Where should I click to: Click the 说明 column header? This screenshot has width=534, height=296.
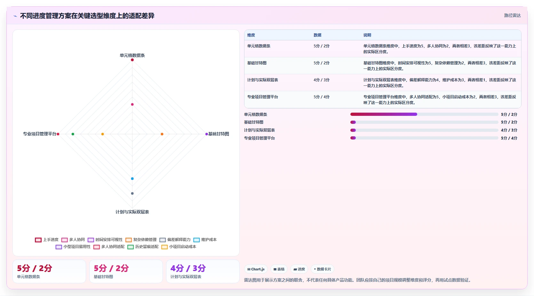(x=367, y=35)
